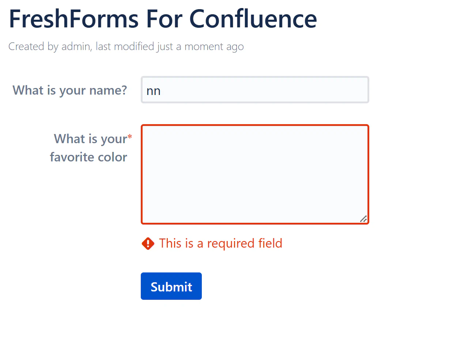Click the 'FreshForms' word in page title
Screen dimensions: 472x363
pos(74,19)
